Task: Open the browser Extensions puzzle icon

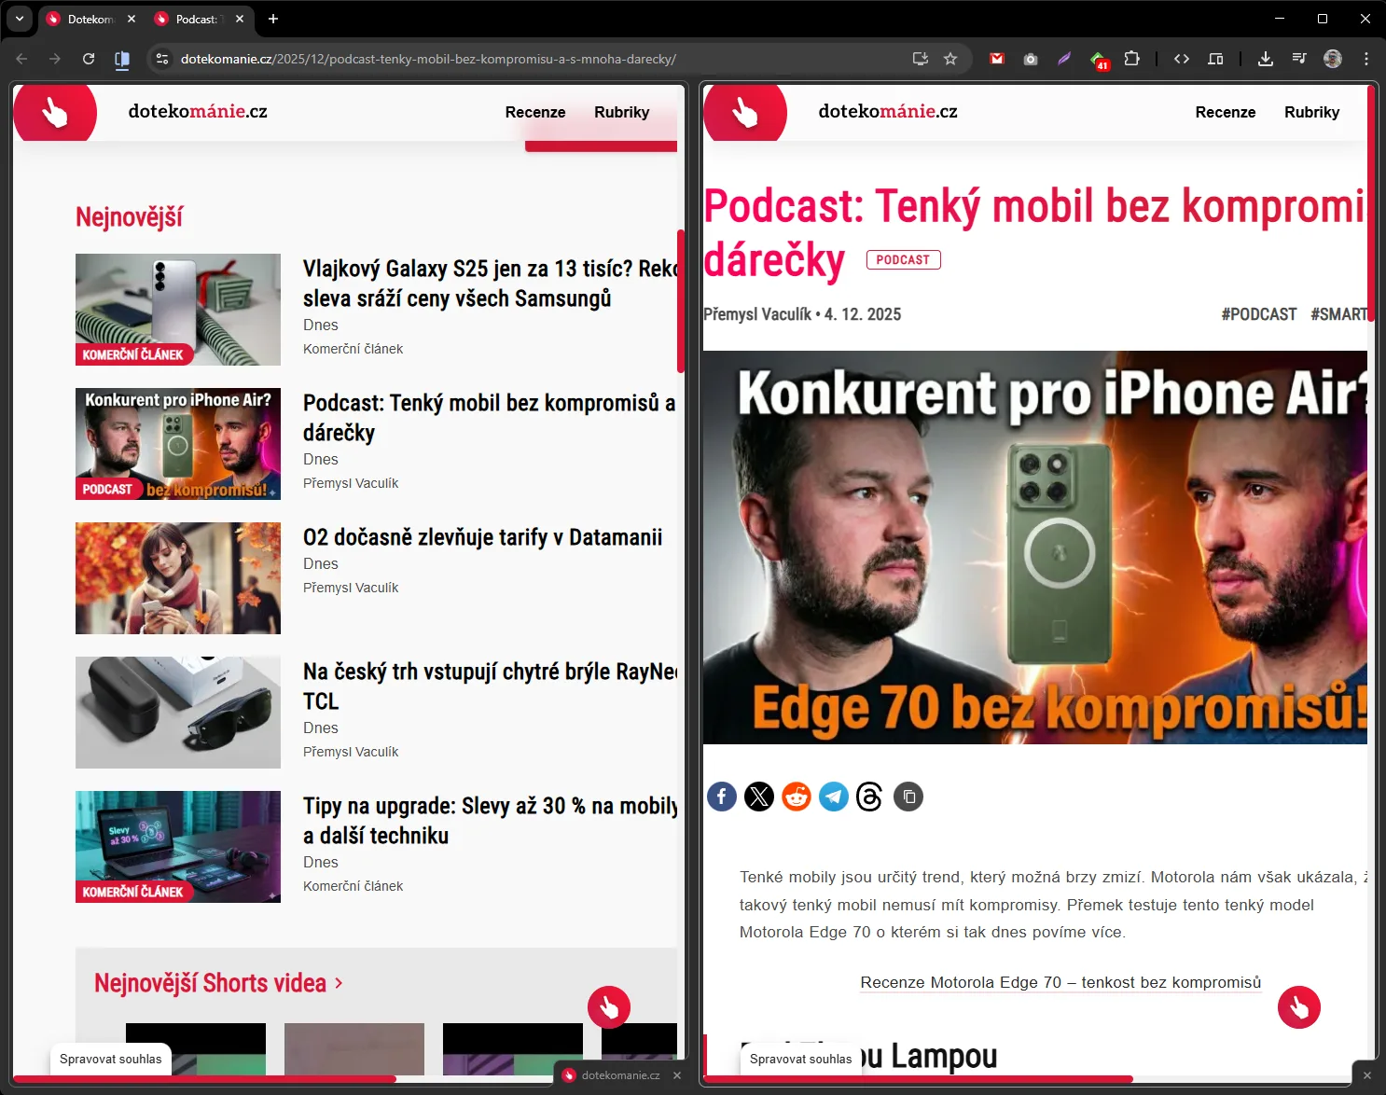Action: [x=1131, y=59]
